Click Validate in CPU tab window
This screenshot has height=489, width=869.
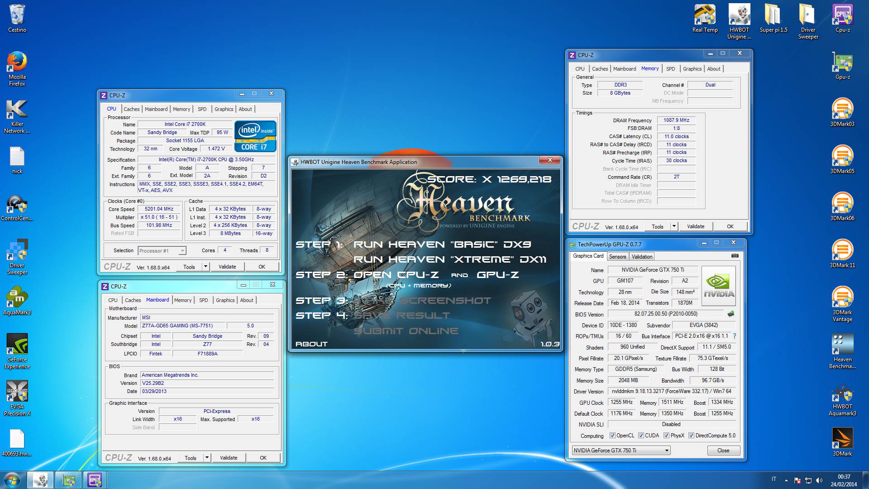(227, 267)
